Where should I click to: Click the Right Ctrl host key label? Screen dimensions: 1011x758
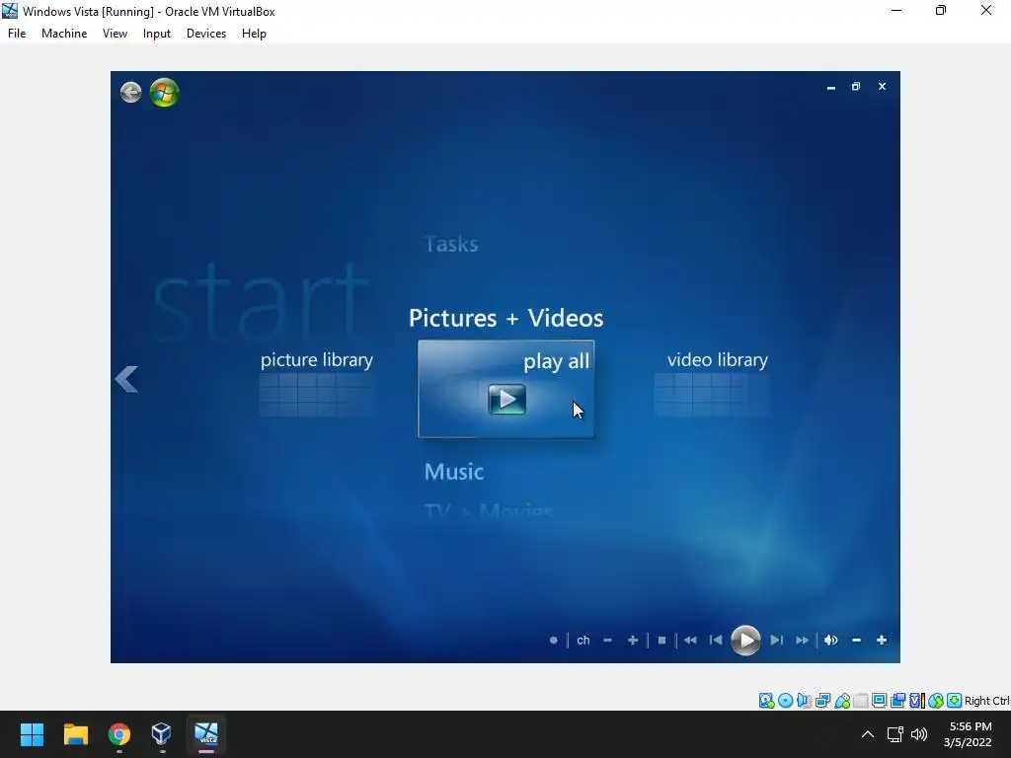point(987,701)
